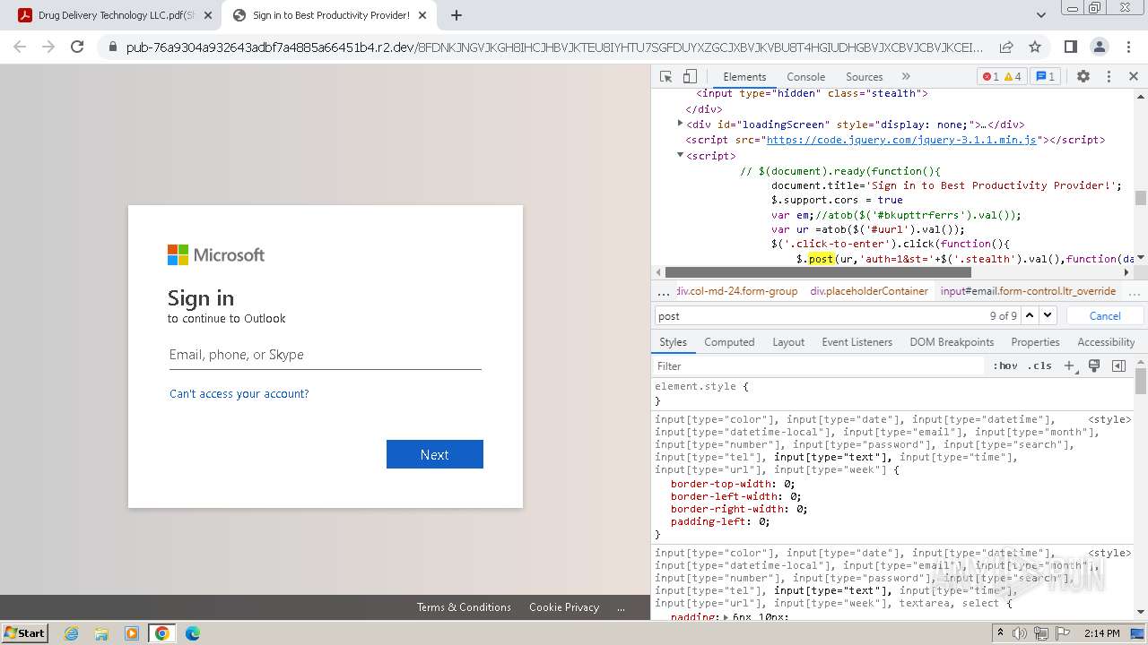The width and height of the screenshot is (1148, 645).
Task: Click the blue issues counter badge
Action: coord(1045,77)
